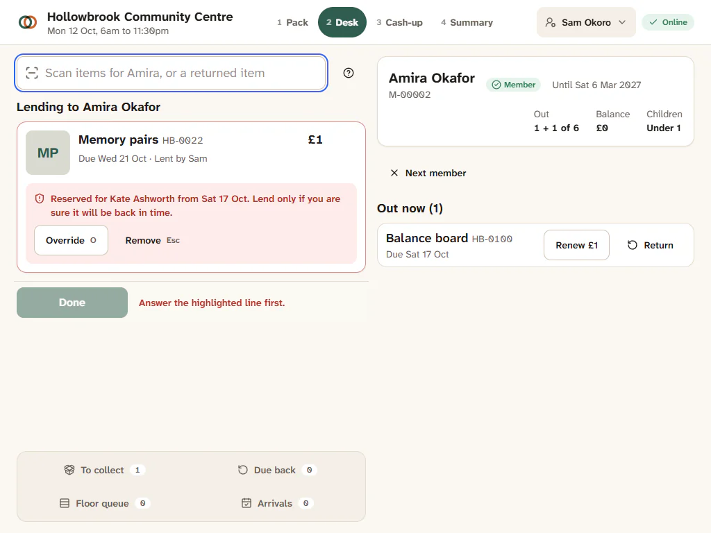Click the 'Answer the highlighted line first.' message
This screenshot has width=711, height=533.
(212, 303)
